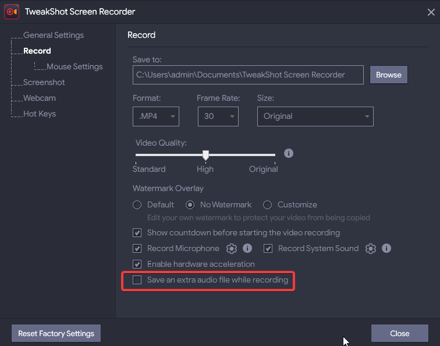The width and height of the screenshot is (440, 346).
Task: Close the settings window with X
Action: point(430,11)
